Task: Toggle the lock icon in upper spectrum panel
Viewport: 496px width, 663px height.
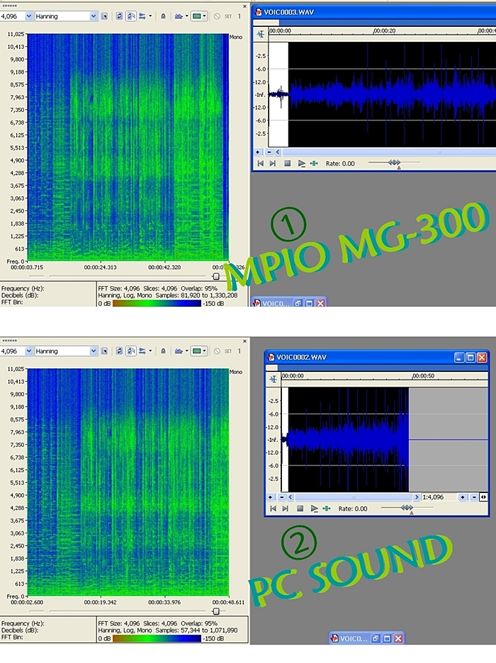Action: click(x=163, y=16)
